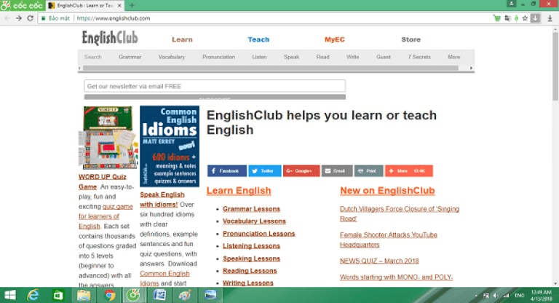
Task: Close the EnglishClub browser tab
Action: tap(120, 5)
